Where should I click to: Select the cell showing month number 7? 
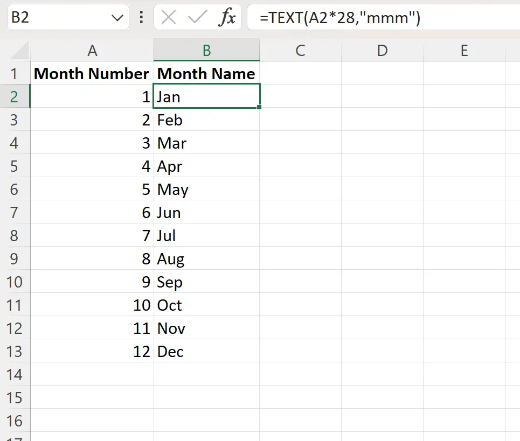[92, 236]
